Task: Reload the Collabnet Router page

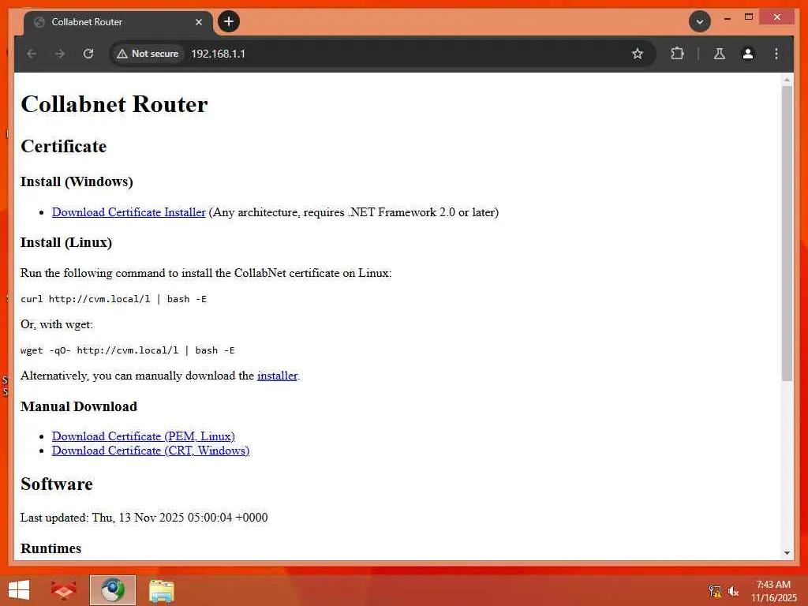Action: 88,54
